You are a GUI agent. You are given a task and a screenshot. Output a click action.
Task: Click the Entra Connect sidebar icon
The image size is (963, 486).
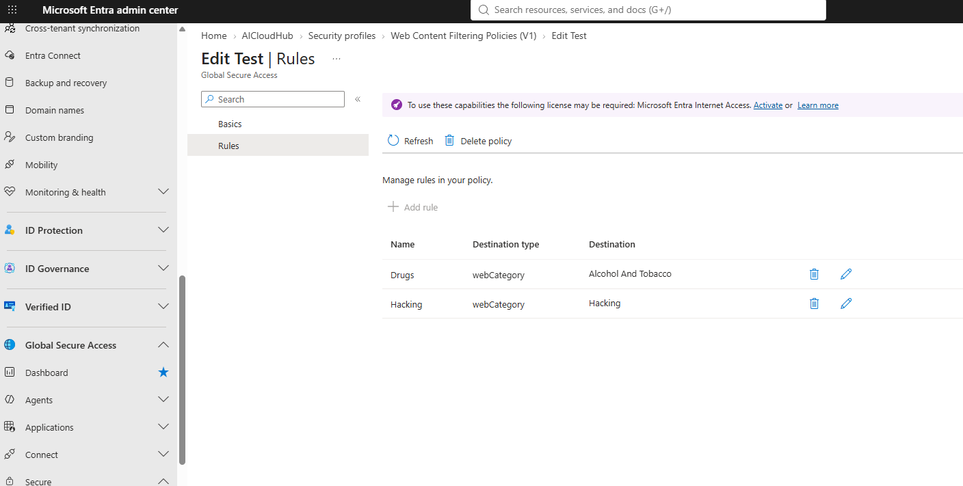(x=10, y=55)
